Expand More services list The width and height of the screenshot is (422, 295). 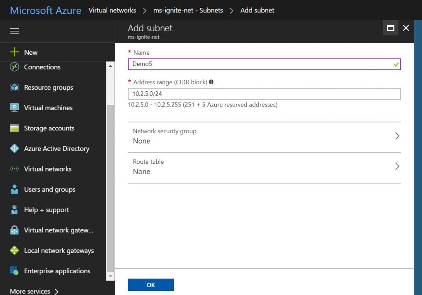point(34,291)
